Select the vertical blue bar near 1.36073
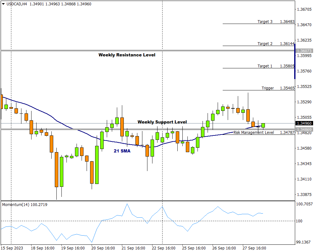This screenshot has width=315, height=252. click(x=295, y=61)
